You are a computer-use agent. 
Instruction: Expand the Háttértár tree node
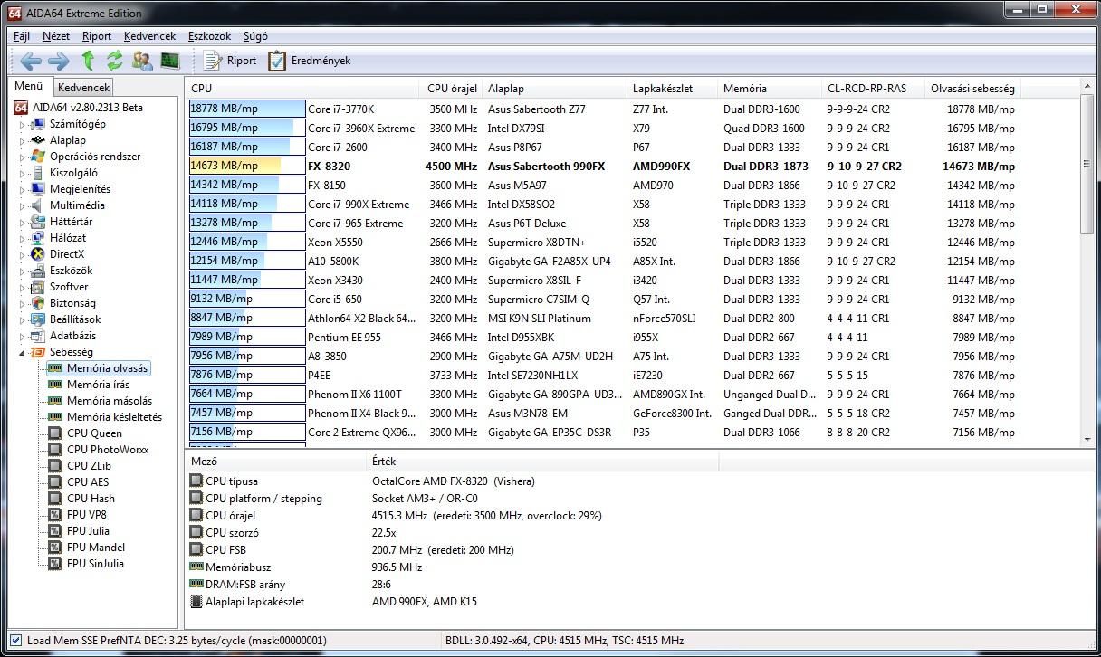pos(23,222)
